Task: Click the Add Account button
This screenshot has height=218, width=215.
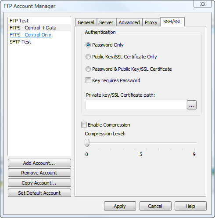Action: pos(39,163)
